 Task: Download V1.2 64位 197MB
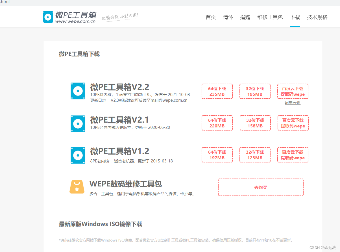click(217, 155)
